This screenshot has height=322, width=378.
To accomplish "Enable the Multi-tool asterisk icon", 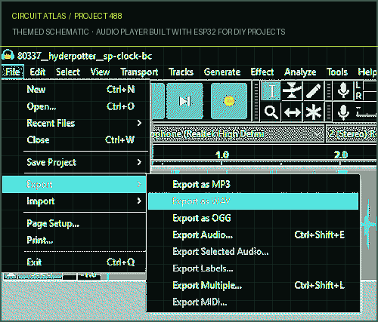I will click(313, 112).
